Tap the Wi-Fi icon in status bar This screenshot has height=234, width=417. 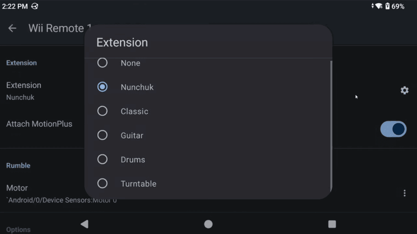pyautogui.click(x=379, y=6)
